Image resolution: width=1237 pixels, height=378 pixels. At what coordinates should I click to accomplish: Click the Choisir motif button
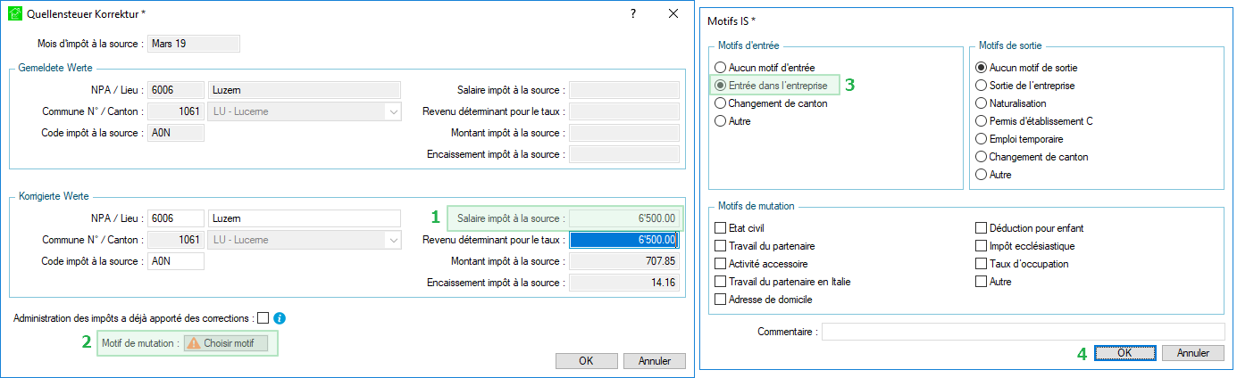click(225, 343)
